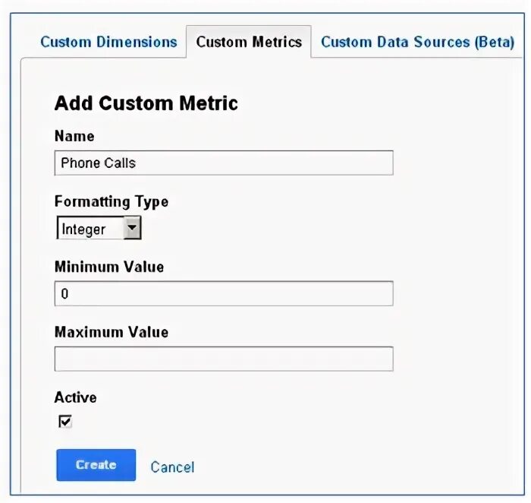Uncheck the Active checkbox

click(x=65, y=421)
